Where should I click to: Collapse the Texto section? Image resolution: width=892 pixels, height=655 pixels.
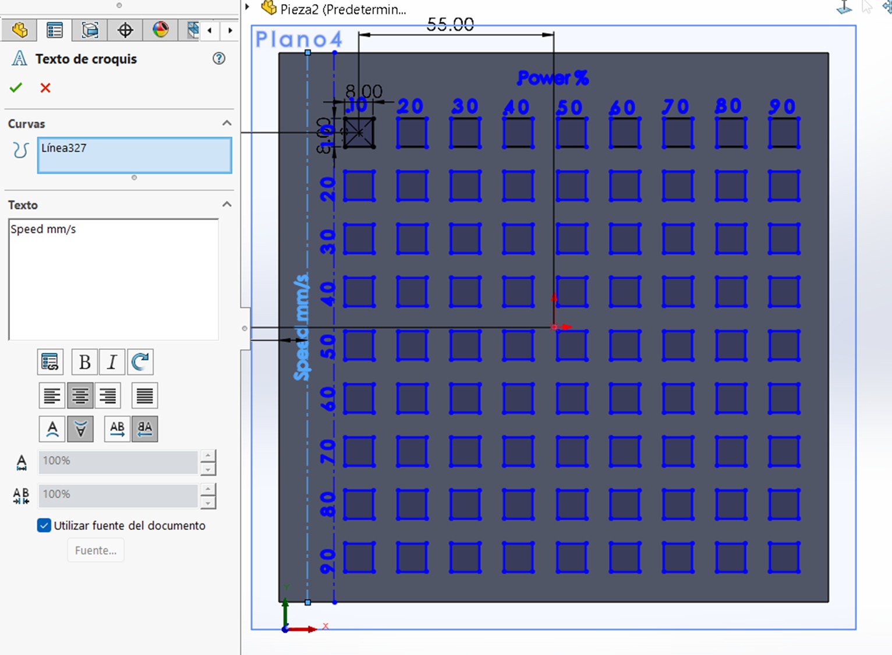point(227,204)
